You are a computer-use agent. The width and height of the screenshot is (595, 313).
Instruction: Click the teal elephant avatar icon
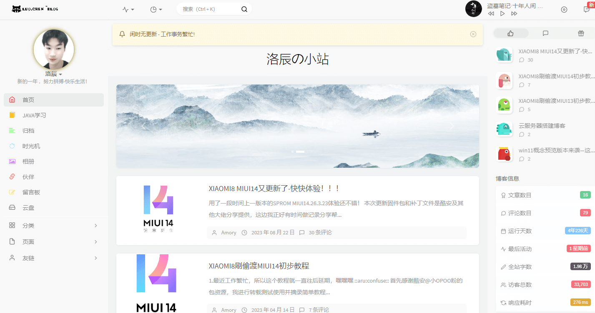pyautogui.click(x=504, y=55)
